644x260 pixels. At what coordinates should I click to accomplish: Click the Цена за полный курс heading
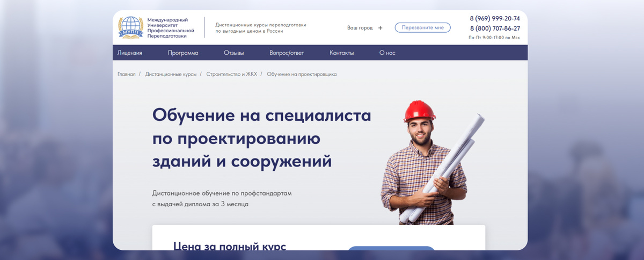[230, 246]
